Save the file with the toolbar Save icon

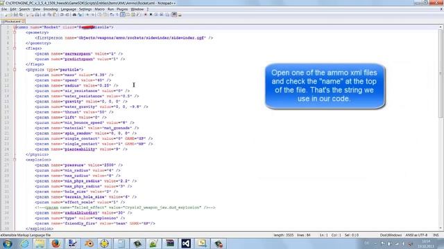(x=15, y=15)
